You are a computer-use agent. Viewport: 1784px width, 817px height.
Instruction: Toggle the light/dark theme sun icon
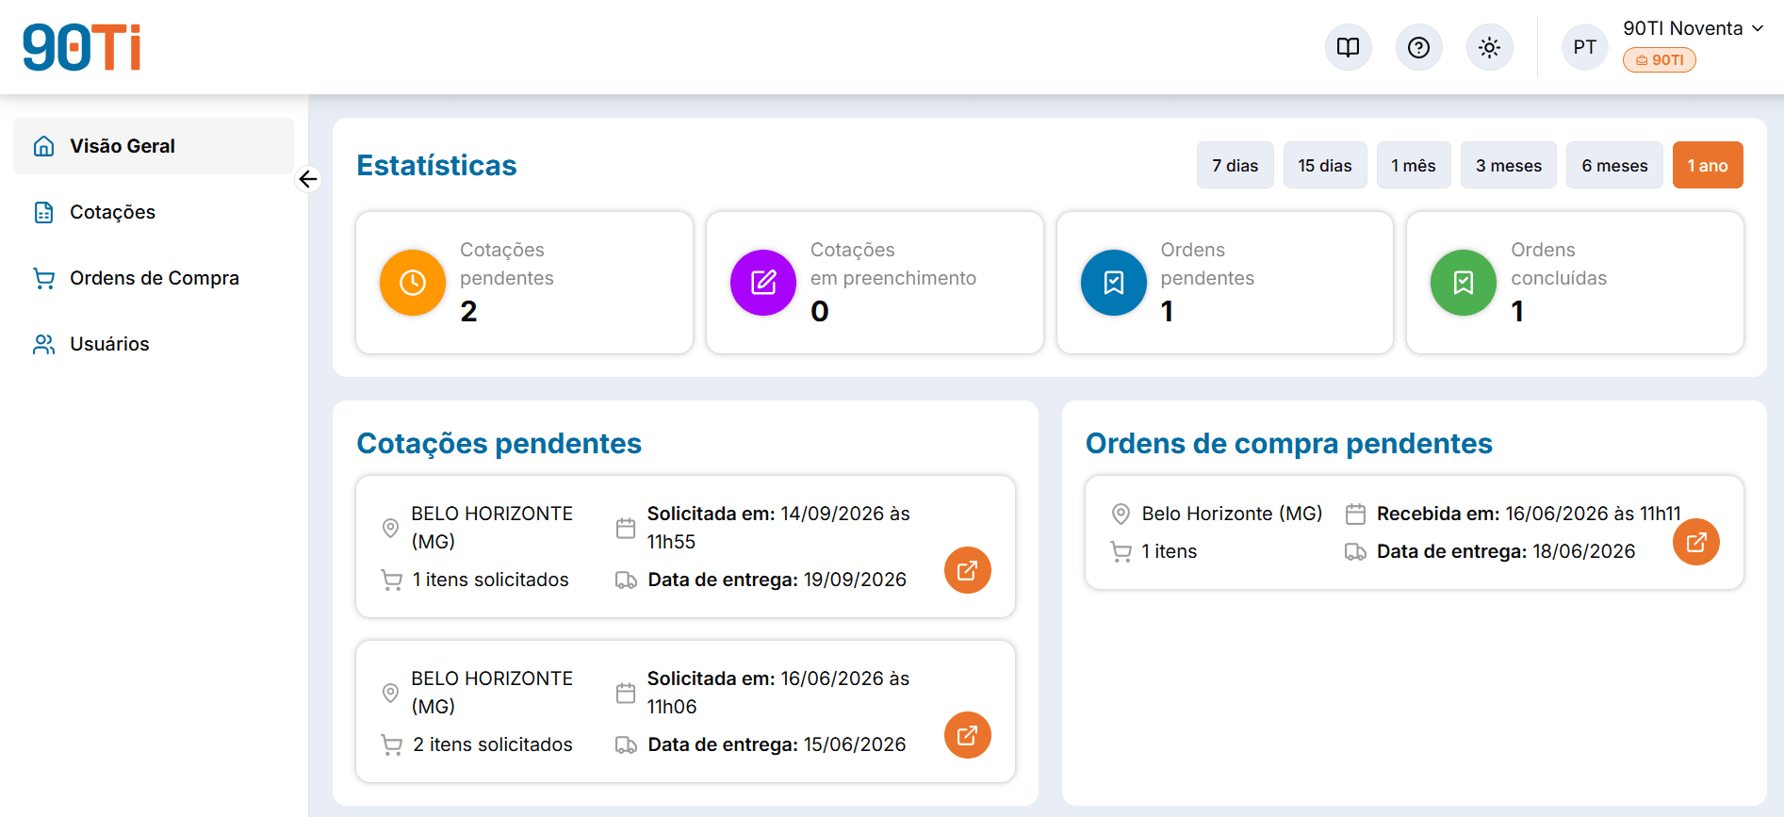[x=1489, y=47]
